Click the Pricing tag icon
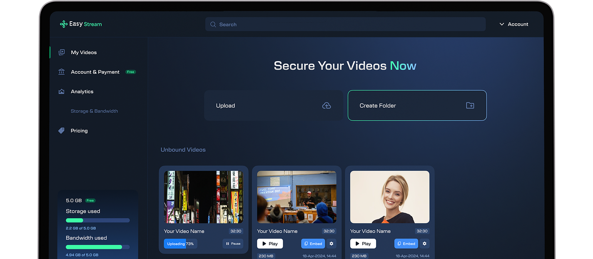This screenshot has width=593, height=259. [62, 131]
